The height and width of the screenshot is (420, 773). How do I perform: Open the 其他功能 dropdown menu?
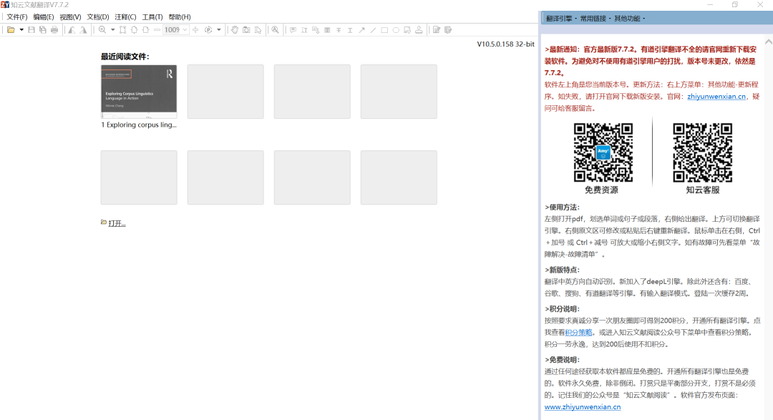[x=630, y=18]
